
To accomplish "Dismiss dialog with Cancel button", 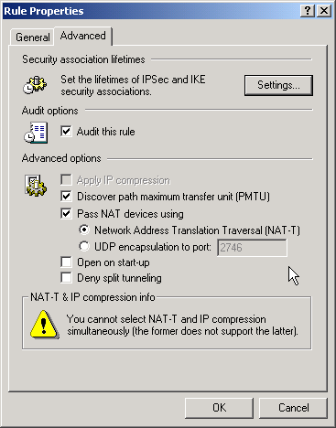I will 293,408.
